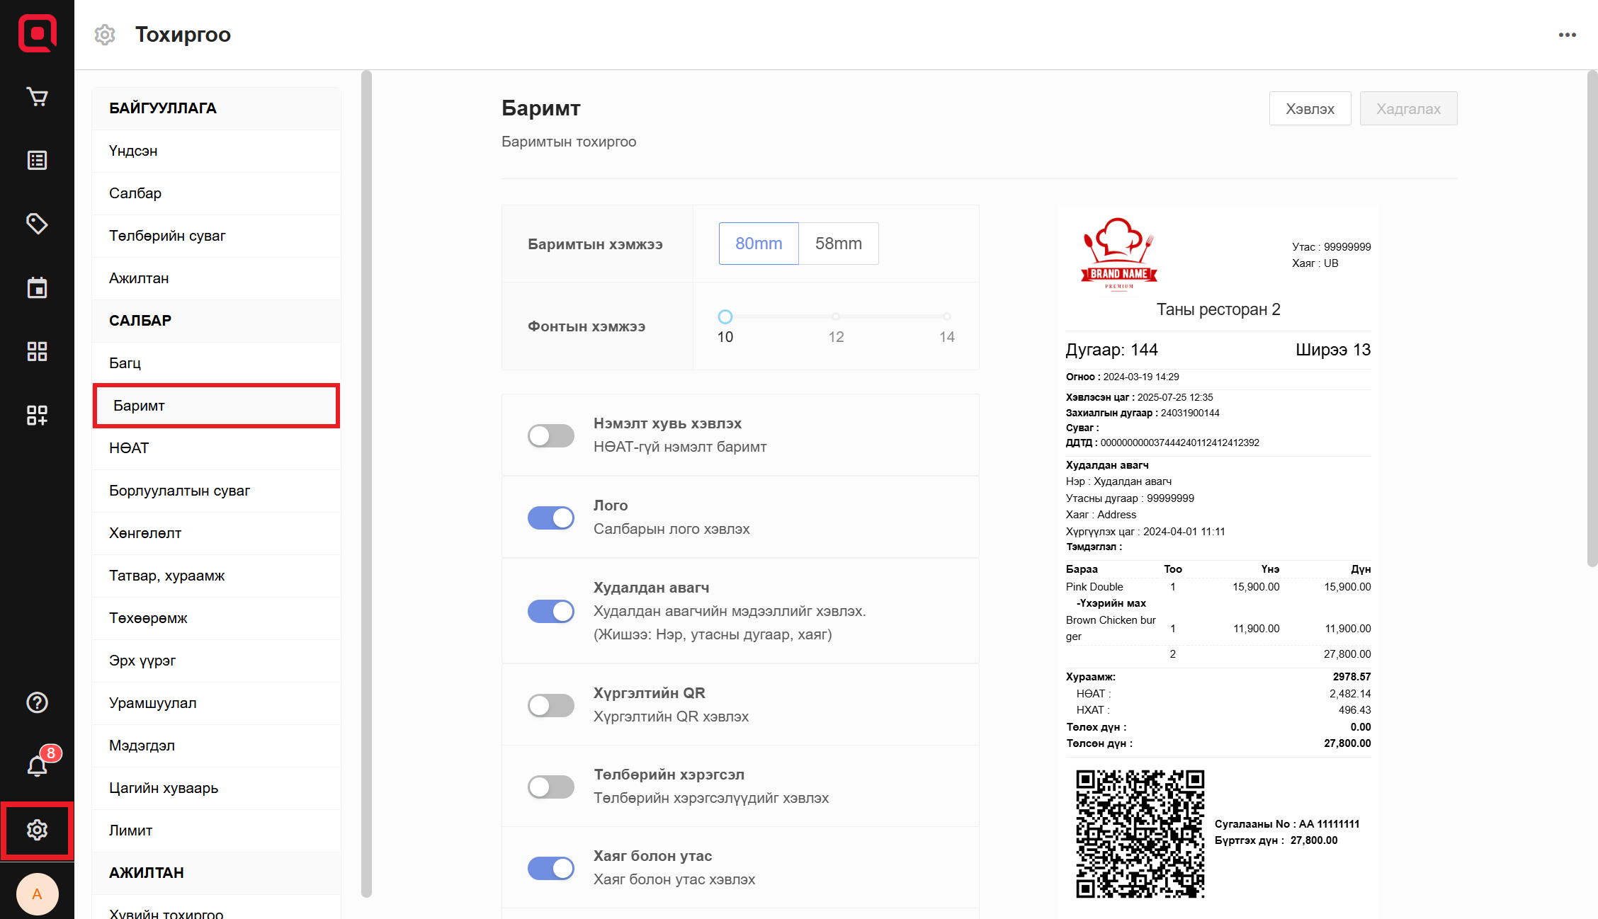Click the user avatar A icon
The image size is (1598, 919).
tap(37, 894)
